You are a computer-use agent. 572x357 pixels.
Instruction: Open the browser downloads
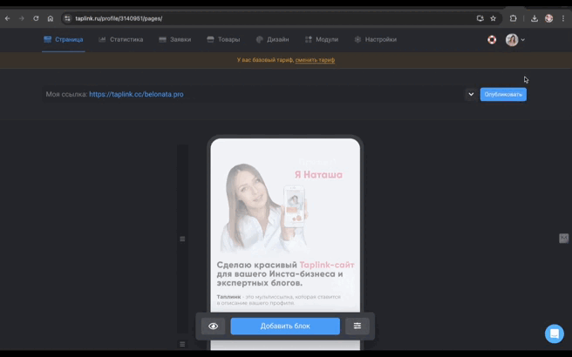(x=535, y=18)
